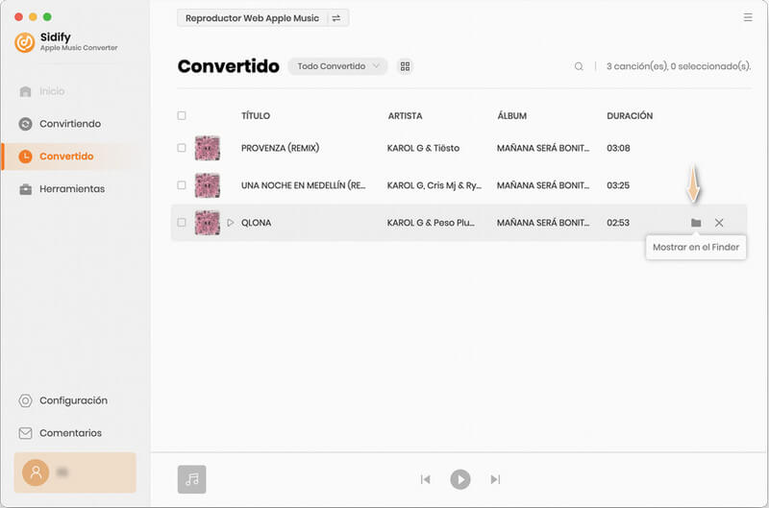Check the QLONA row checkbox
This screenshot has width=769, height=508.
point(182,223)
